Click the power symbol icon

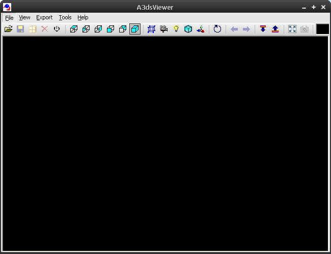(x=57, y=29)
